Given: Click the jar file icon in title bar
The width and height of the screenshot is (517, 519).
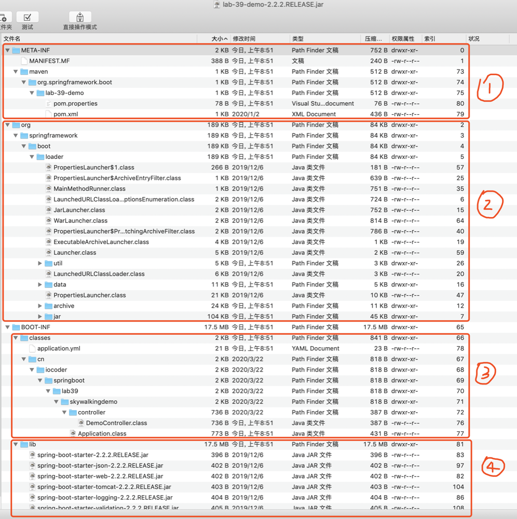Looking at the screenshot, I should [216, 5].
